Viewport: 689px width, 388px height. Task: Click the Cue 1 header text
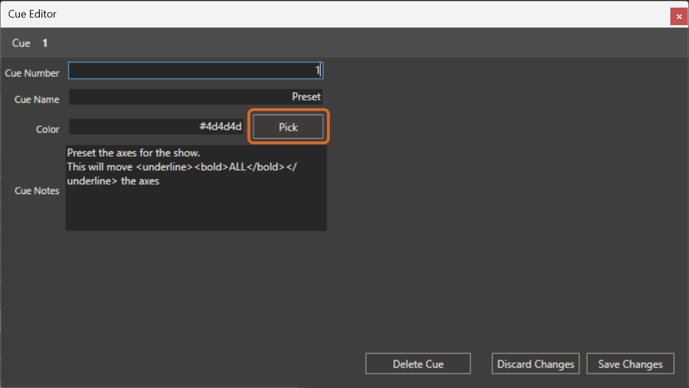(30, 43)
